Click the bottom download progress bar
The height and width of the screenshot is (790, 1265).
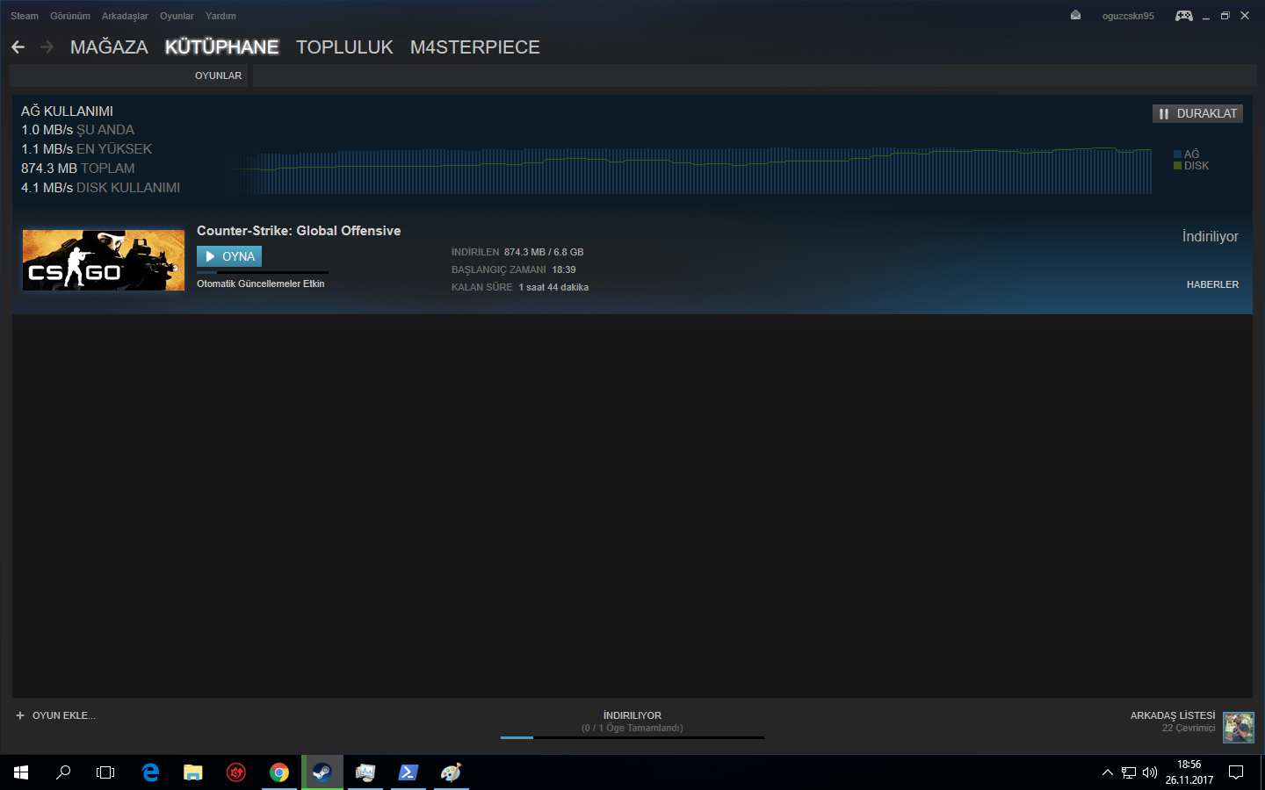click(x=632, y=737)
